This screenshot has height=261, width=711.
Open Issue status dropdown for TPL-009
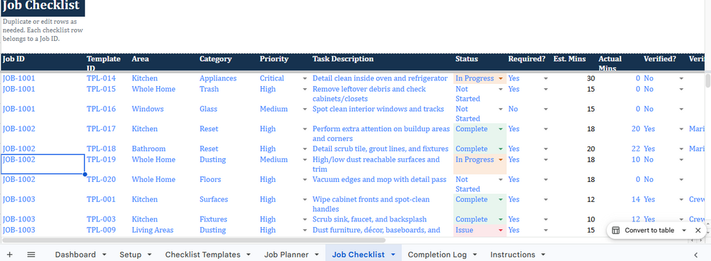click(501, 230)
